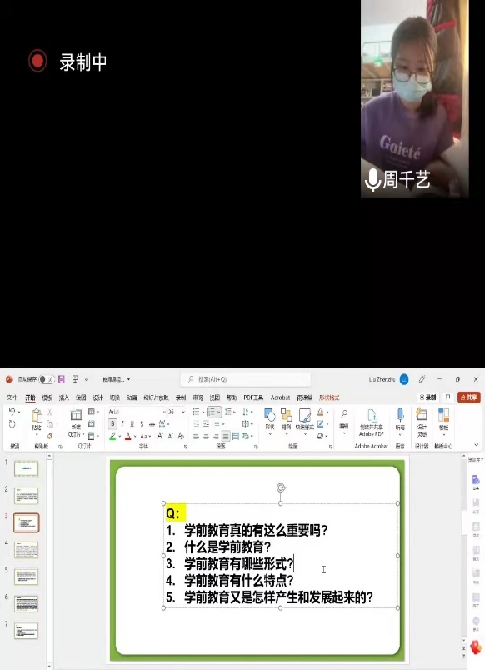Toggle Bold formatting button
Image resolution: width=485 pixels, height=670 pixels.
tap(112, 424)
